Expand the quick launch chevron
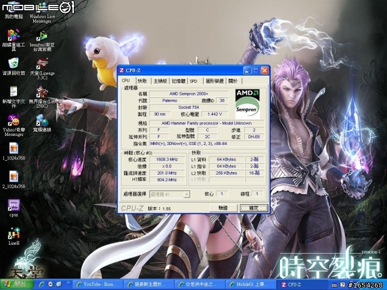The width and height of the screenshot is (387, 290). [68, 283]
